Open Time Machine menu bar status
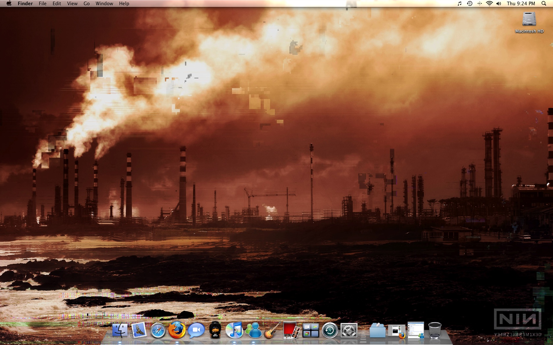 tap(470, 4)
